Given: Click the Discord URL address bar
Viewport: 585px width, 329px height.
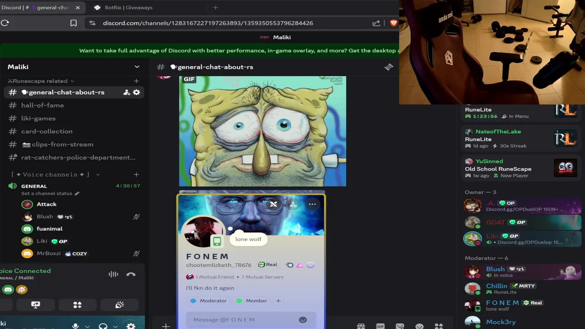Looking at the screenshot, I should pos(208,23).
